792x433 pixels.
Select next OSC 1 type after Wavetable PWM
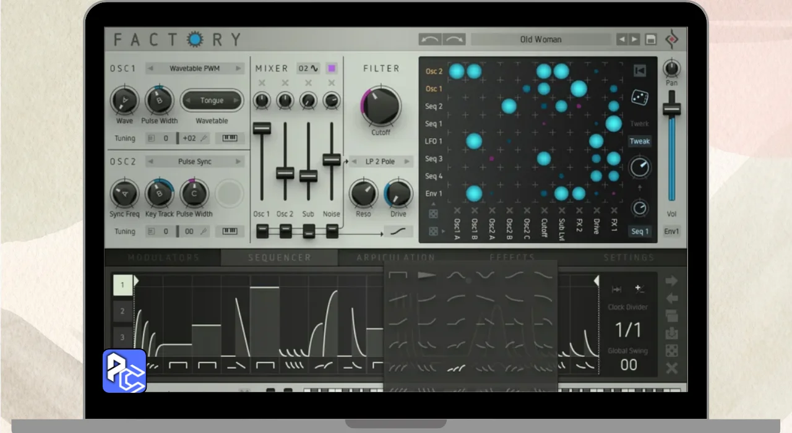pyautogui.click(x=238, y=69)
